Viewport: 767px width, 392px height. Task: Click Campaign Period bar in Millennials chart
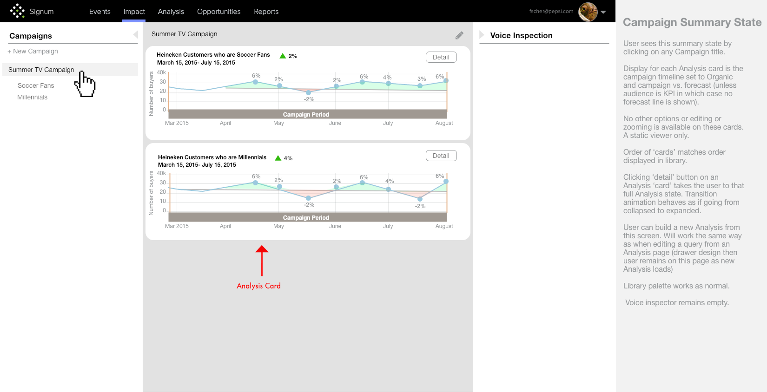[x=307, y=217]
